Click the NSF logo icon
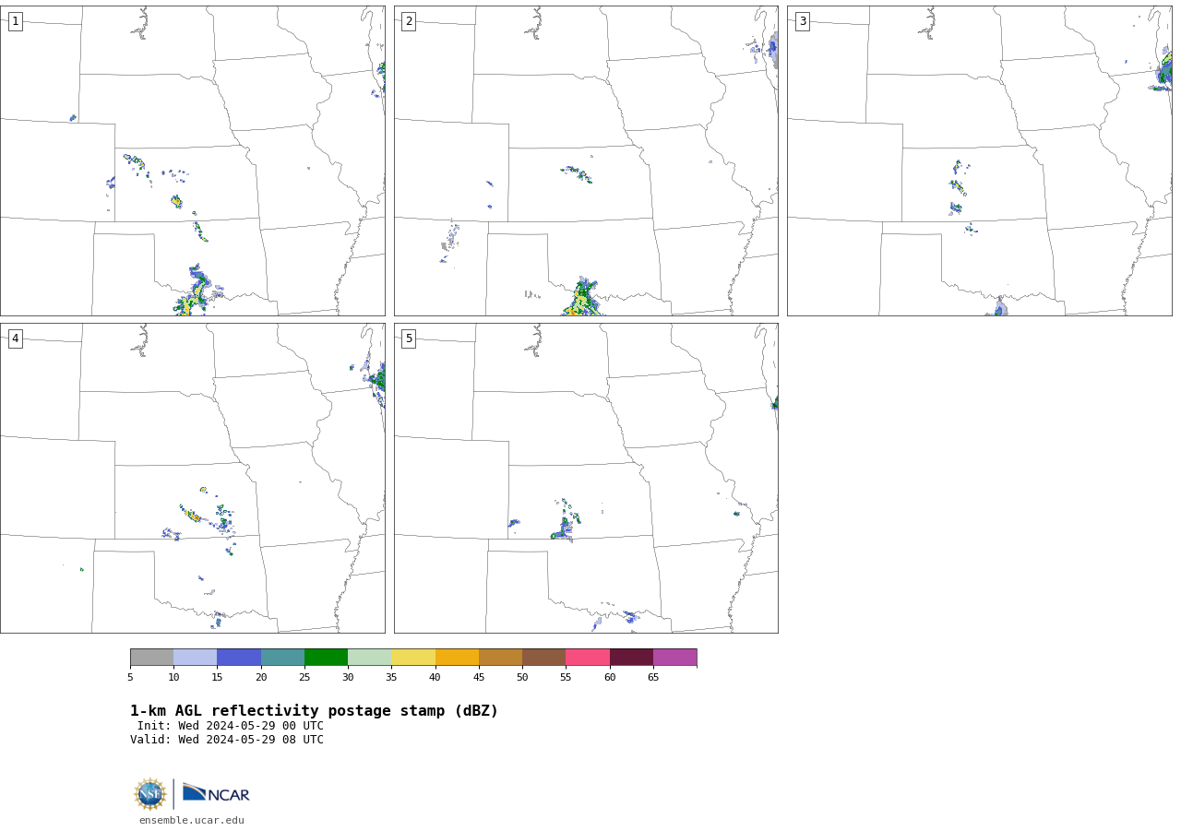 tap(150, 794)
